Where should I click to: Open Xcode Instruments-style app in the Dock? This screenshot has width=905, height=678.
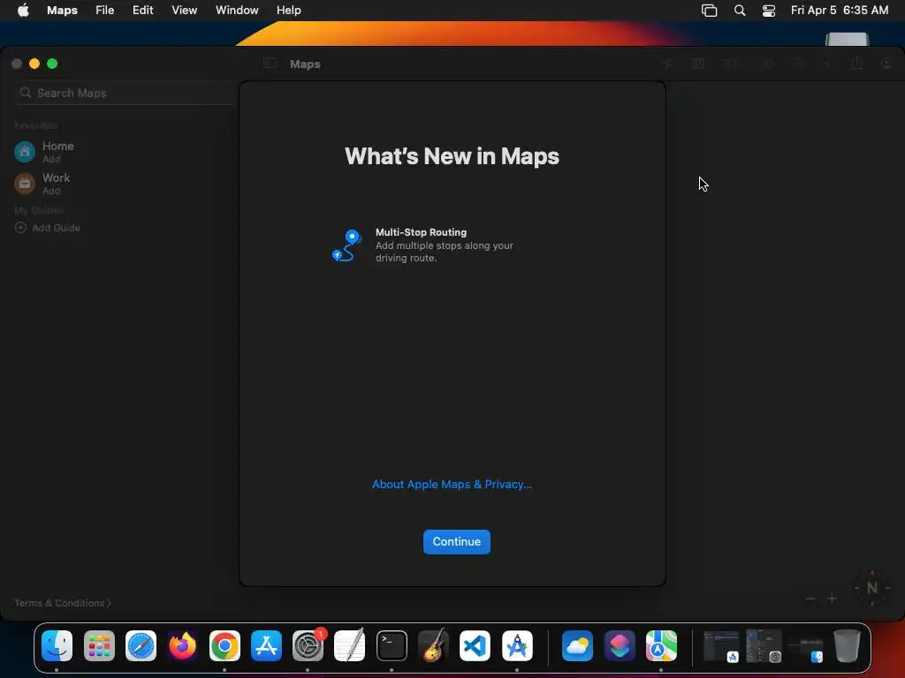click(516, 645)
